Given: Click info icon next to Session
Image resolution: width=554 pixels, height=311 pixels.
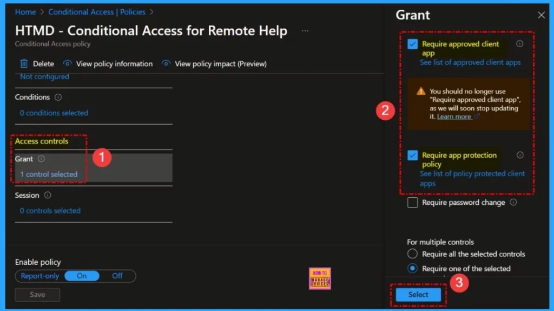Looking at the screenshot, I should [48, 195].
